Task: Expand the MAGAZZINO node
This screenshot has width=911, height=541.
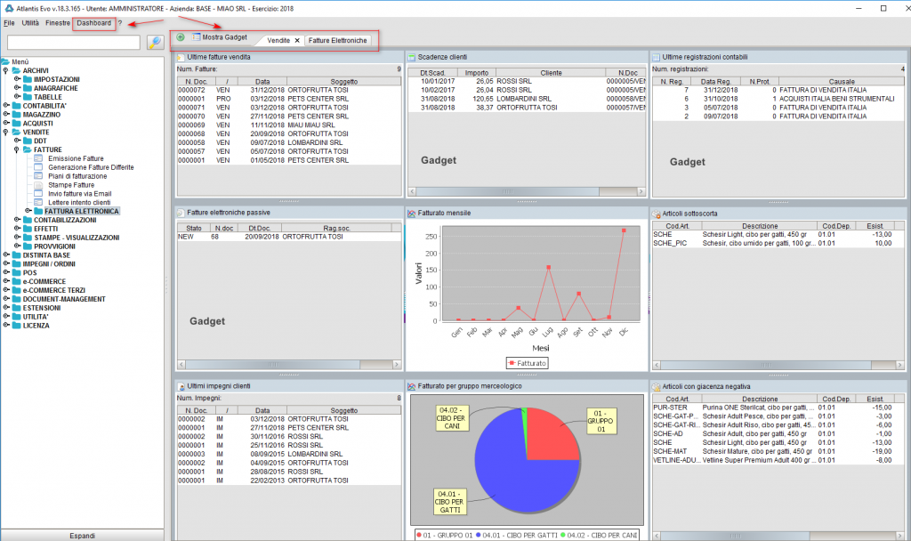Action: click(7, 115)
